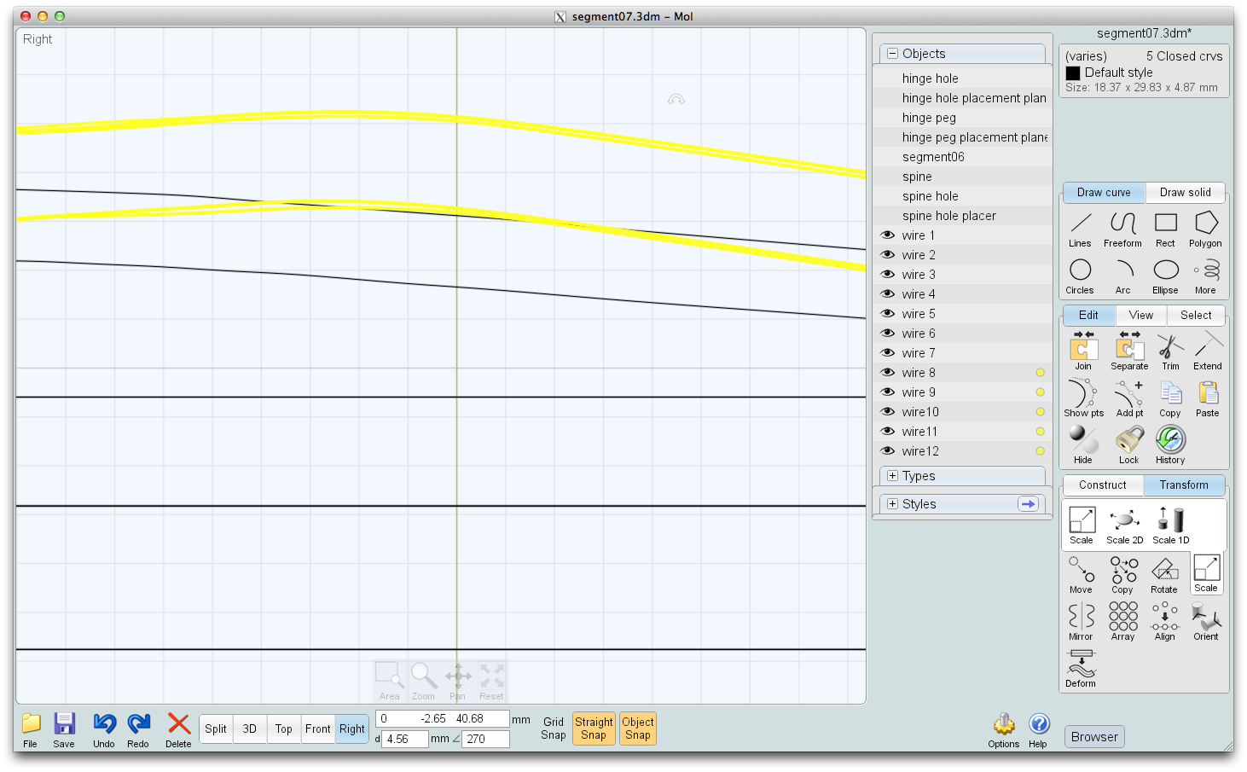Delete the selected objects with red X
The height and width of the screenshot is (772, 1247).
pyautogui.click(x=178, y=729)
